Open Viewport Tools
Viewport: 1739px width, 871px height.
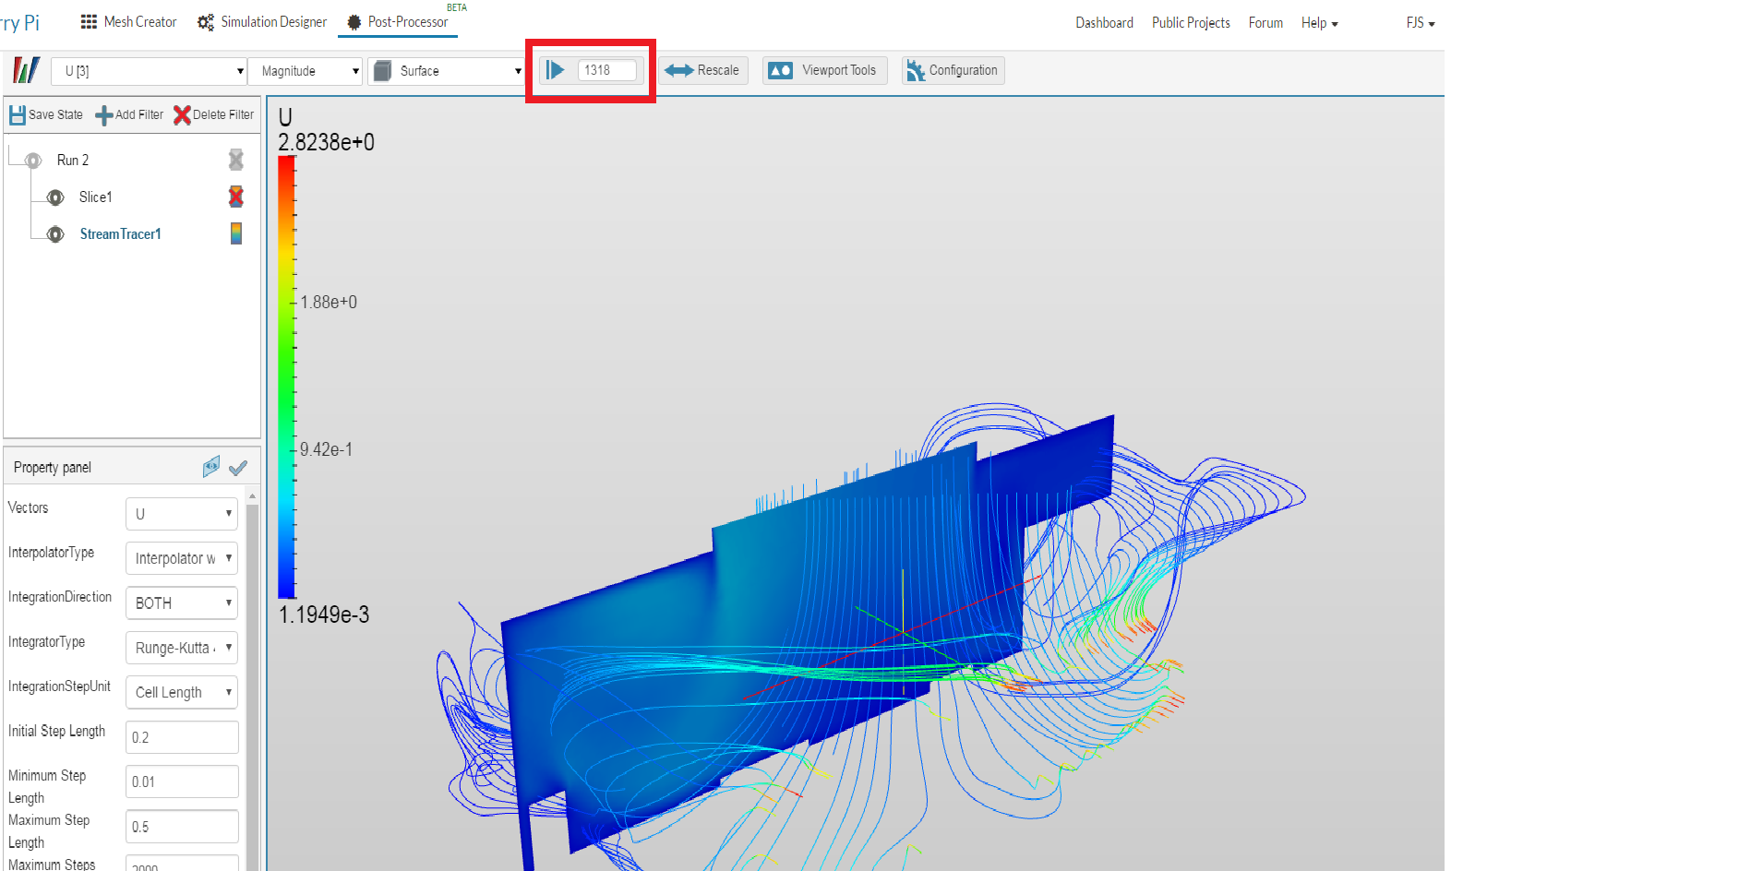coord(825,70)
